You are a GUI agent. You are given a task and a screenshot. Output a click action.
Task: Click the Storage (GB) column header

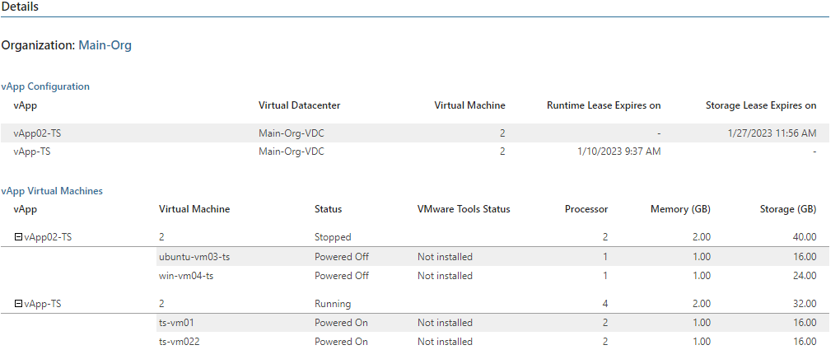[788, 209]
